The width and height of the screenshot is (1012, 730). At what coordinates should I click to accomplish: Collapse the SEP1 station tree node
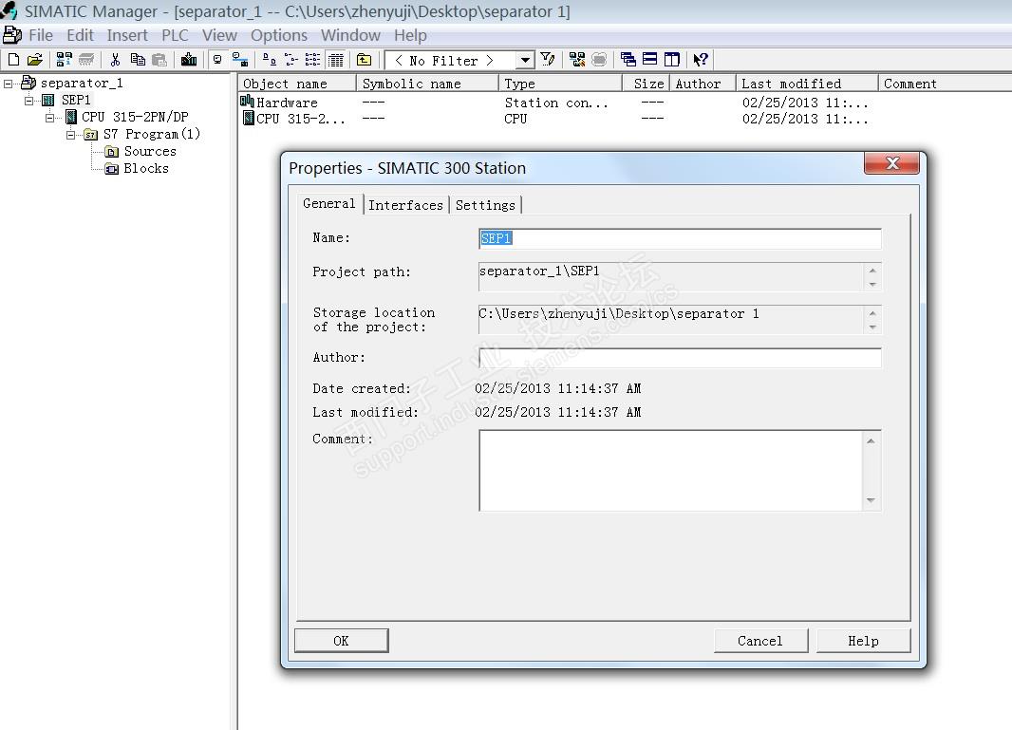29,100
